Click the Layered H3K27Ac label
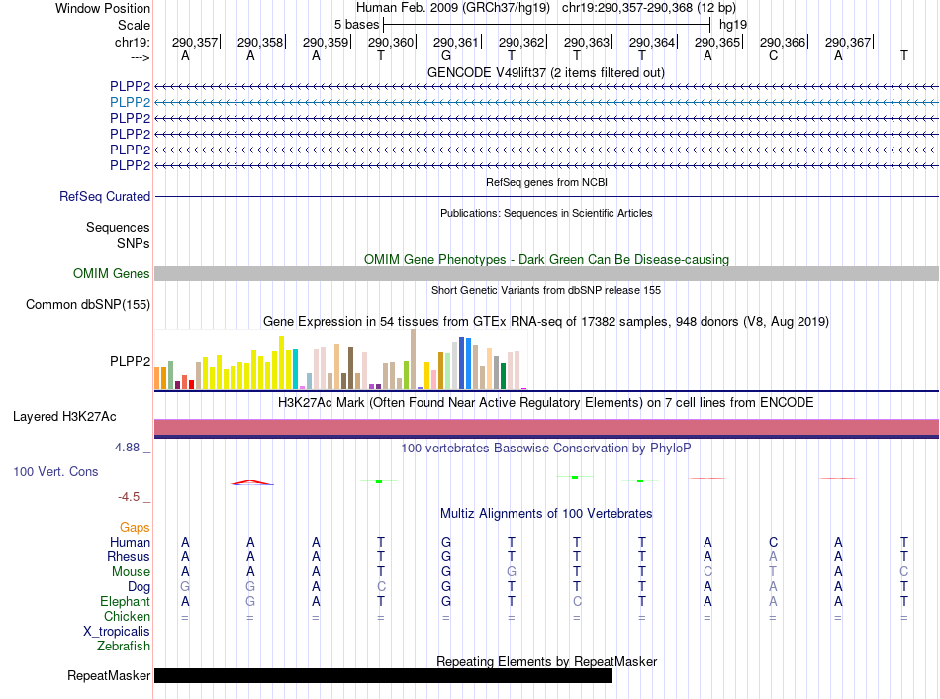 click(64, 417)
